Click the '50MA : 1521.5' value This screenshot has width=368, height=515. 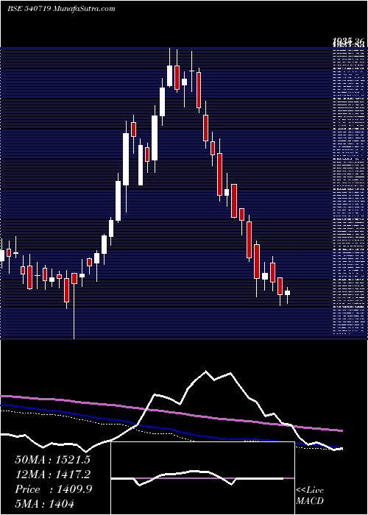click(x=52, y=460)
